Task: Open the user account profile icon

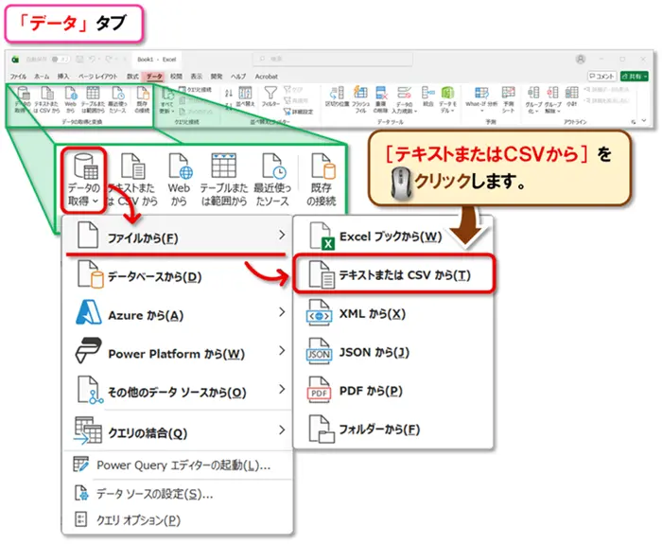Action: pyautogui.click(x=581, y=59)
